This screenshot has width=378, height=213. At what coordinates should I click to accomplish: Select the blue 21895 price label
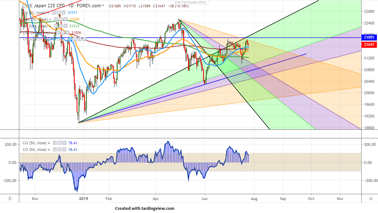tap(369, 37)
